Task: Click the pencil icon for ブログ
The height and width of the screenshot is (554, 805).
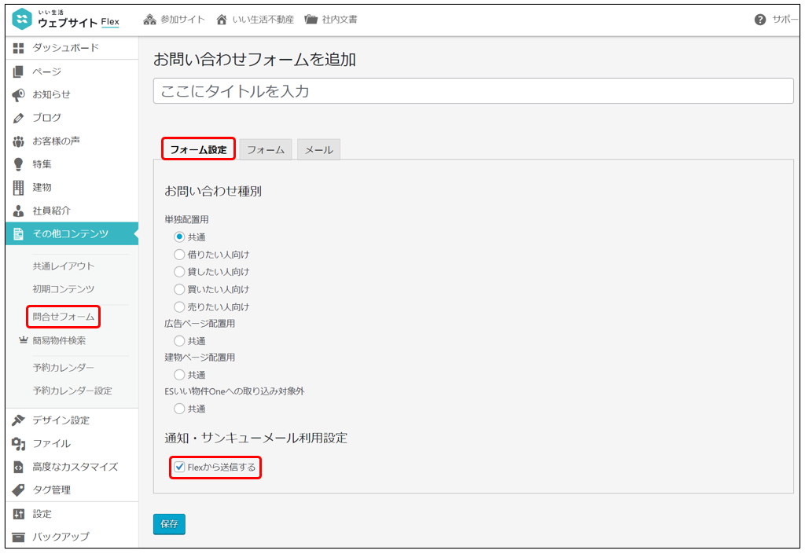Action: point(19,118)
